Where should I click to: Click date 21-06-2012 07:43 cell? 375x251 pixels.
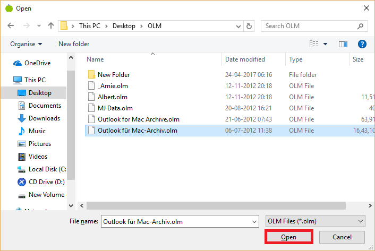tap(249, 119)
